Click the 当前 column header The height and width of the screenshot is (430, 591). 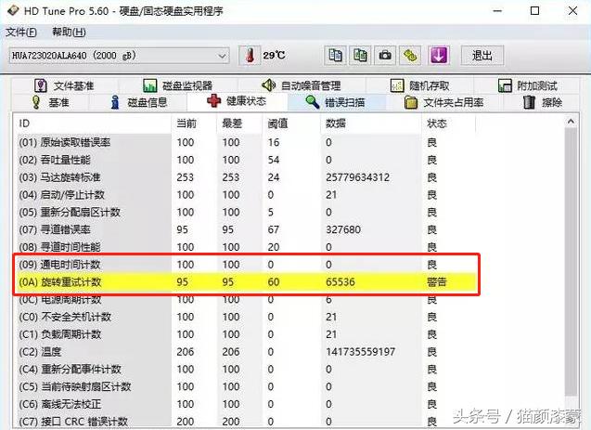[194, 124]
